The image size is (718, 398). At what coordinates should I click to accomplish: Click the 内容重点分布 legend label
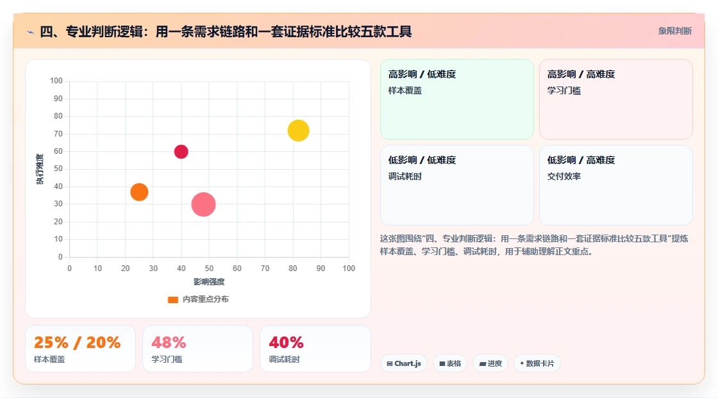205,299
